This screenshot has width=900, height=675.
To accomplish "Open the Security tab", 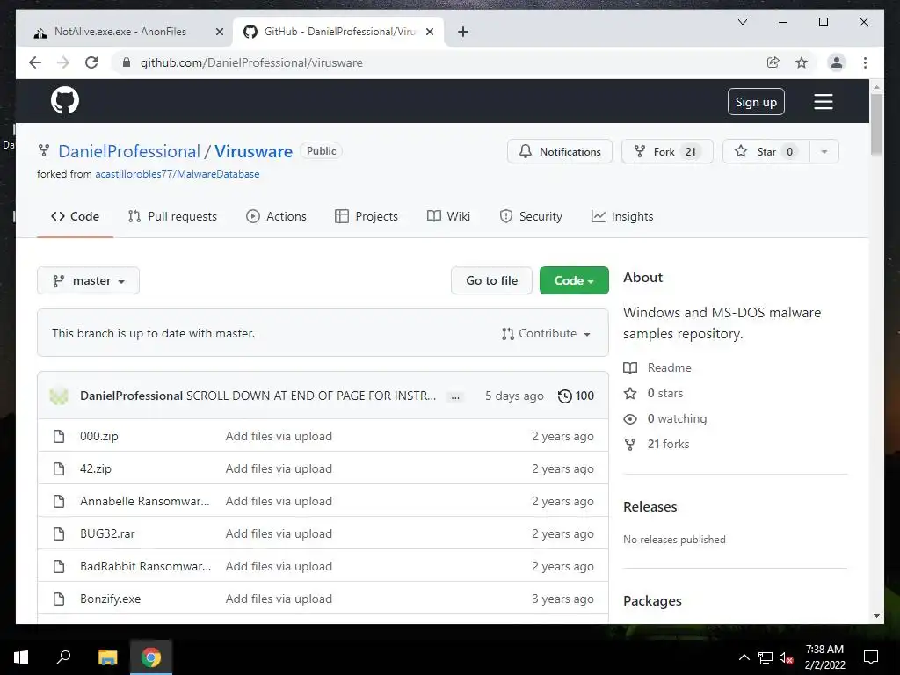I will tap(531, 216).
